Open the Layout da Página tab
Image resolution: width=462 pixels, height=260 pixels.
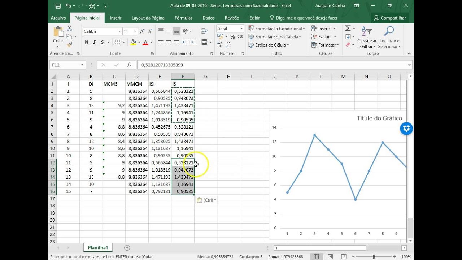(x=148, y=18)
